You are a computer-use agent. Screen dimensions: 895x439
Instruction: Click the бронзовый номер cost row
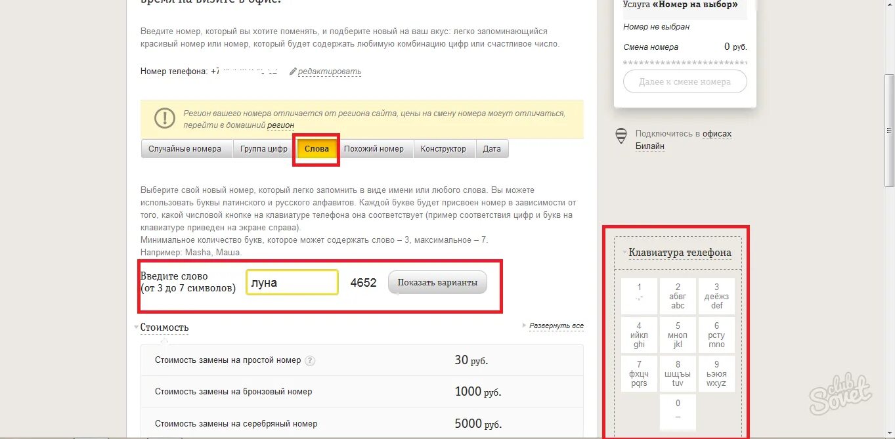[x=362, y=392]
